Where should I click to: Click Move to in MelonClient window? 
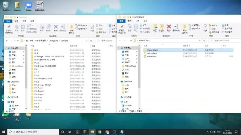point(155,28)
